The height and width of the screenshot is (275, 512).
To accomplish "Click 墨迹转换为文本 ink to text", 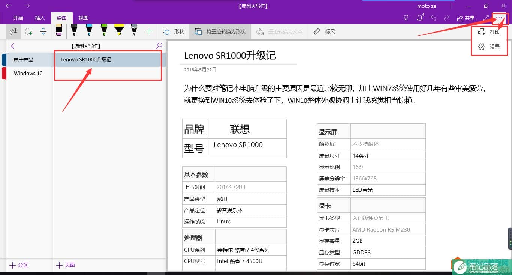I will (x=279, y=31).
